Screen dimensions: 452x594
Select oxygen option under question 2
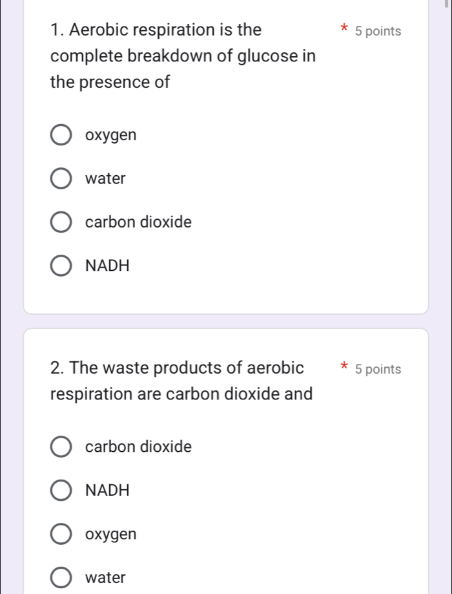61,534
